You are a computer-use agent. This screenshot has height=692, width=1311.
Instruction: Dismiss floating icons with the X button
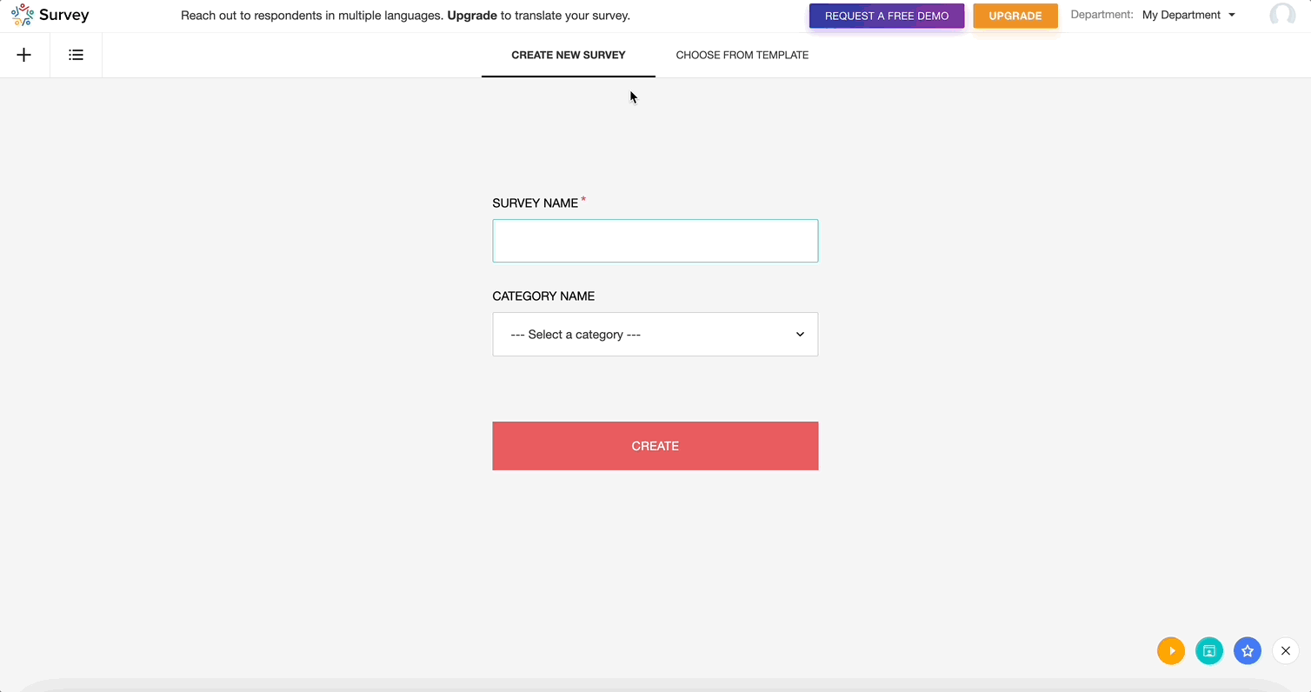[x=1286, y=650]
